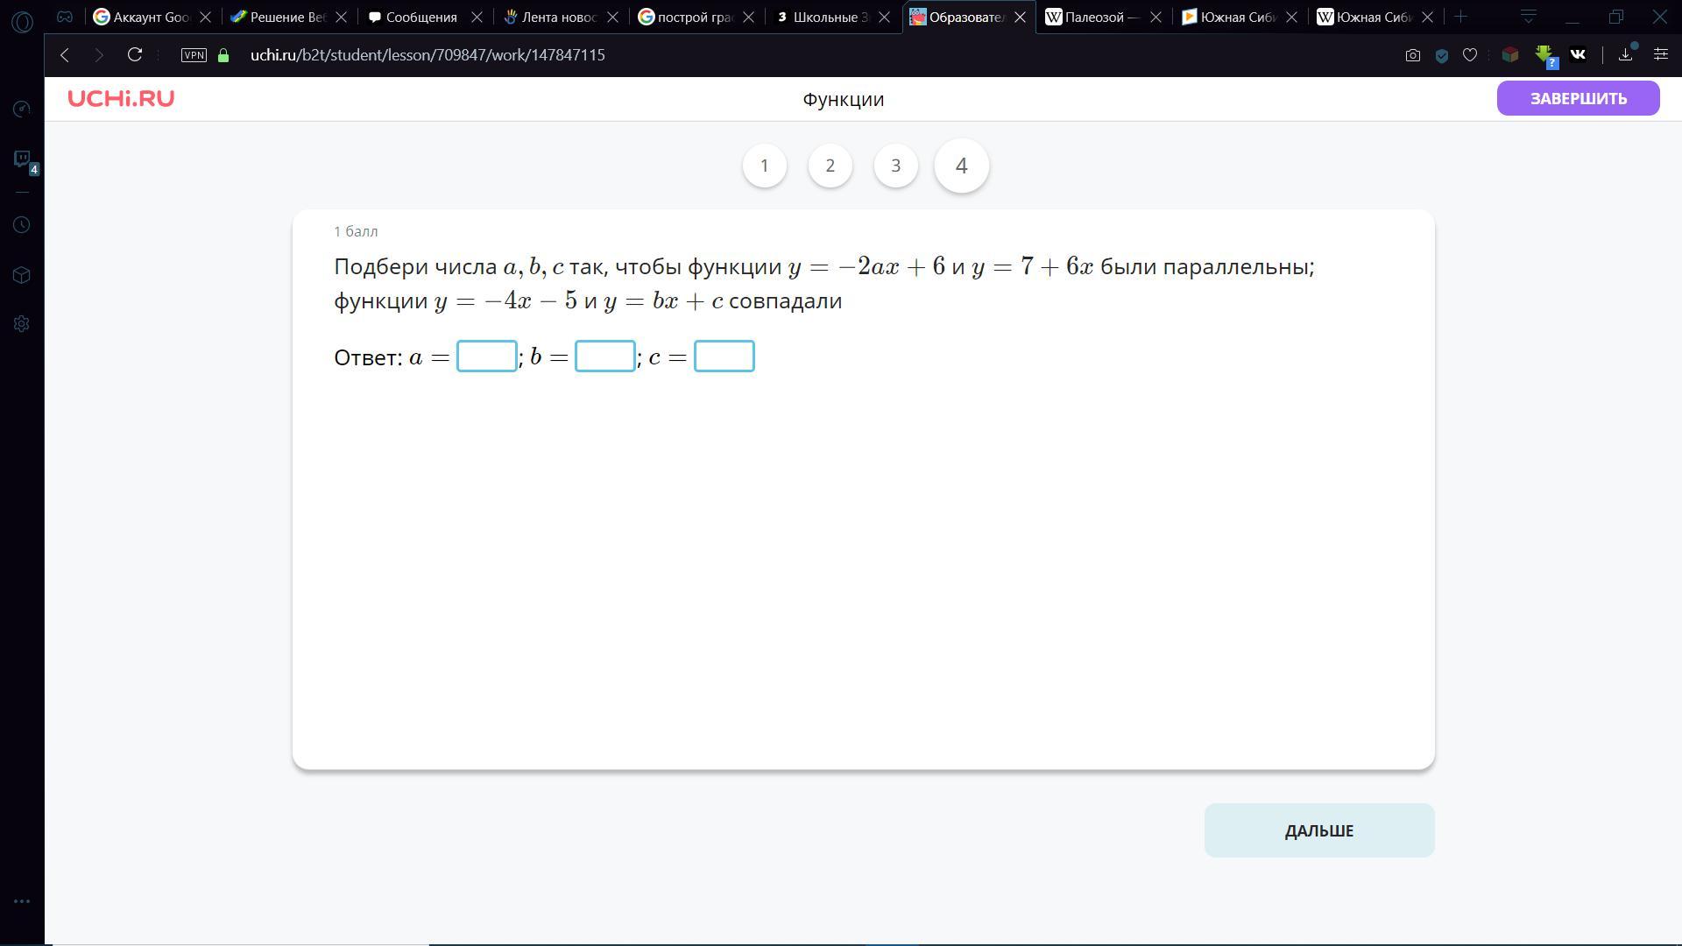Click the heart bookmark icon
Image resolution: width=1682 pixels, height=946 pixels.
tap(1470, 55)
